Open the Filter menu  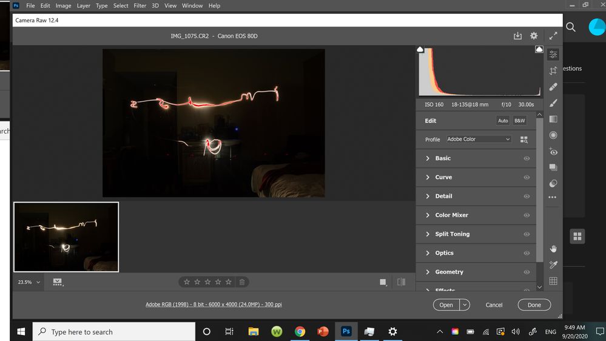(140, 6)
